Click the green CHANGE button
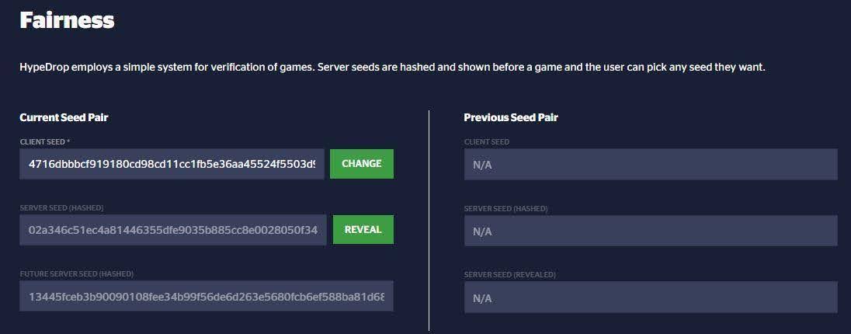This screenshot has height=334, width=851. 361,164
